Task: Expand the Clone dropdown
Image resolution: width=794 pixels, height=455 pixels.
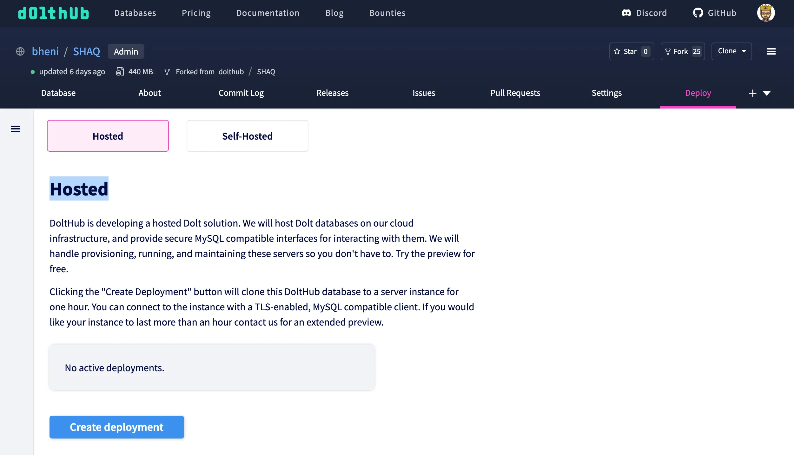Action: 731,51
